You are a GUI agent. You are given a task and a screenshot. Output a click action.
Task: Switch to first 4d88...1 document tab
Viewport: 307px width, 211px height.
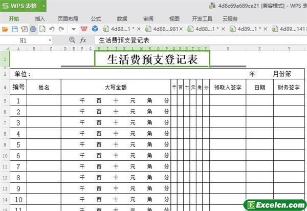[x=119, y=29]
